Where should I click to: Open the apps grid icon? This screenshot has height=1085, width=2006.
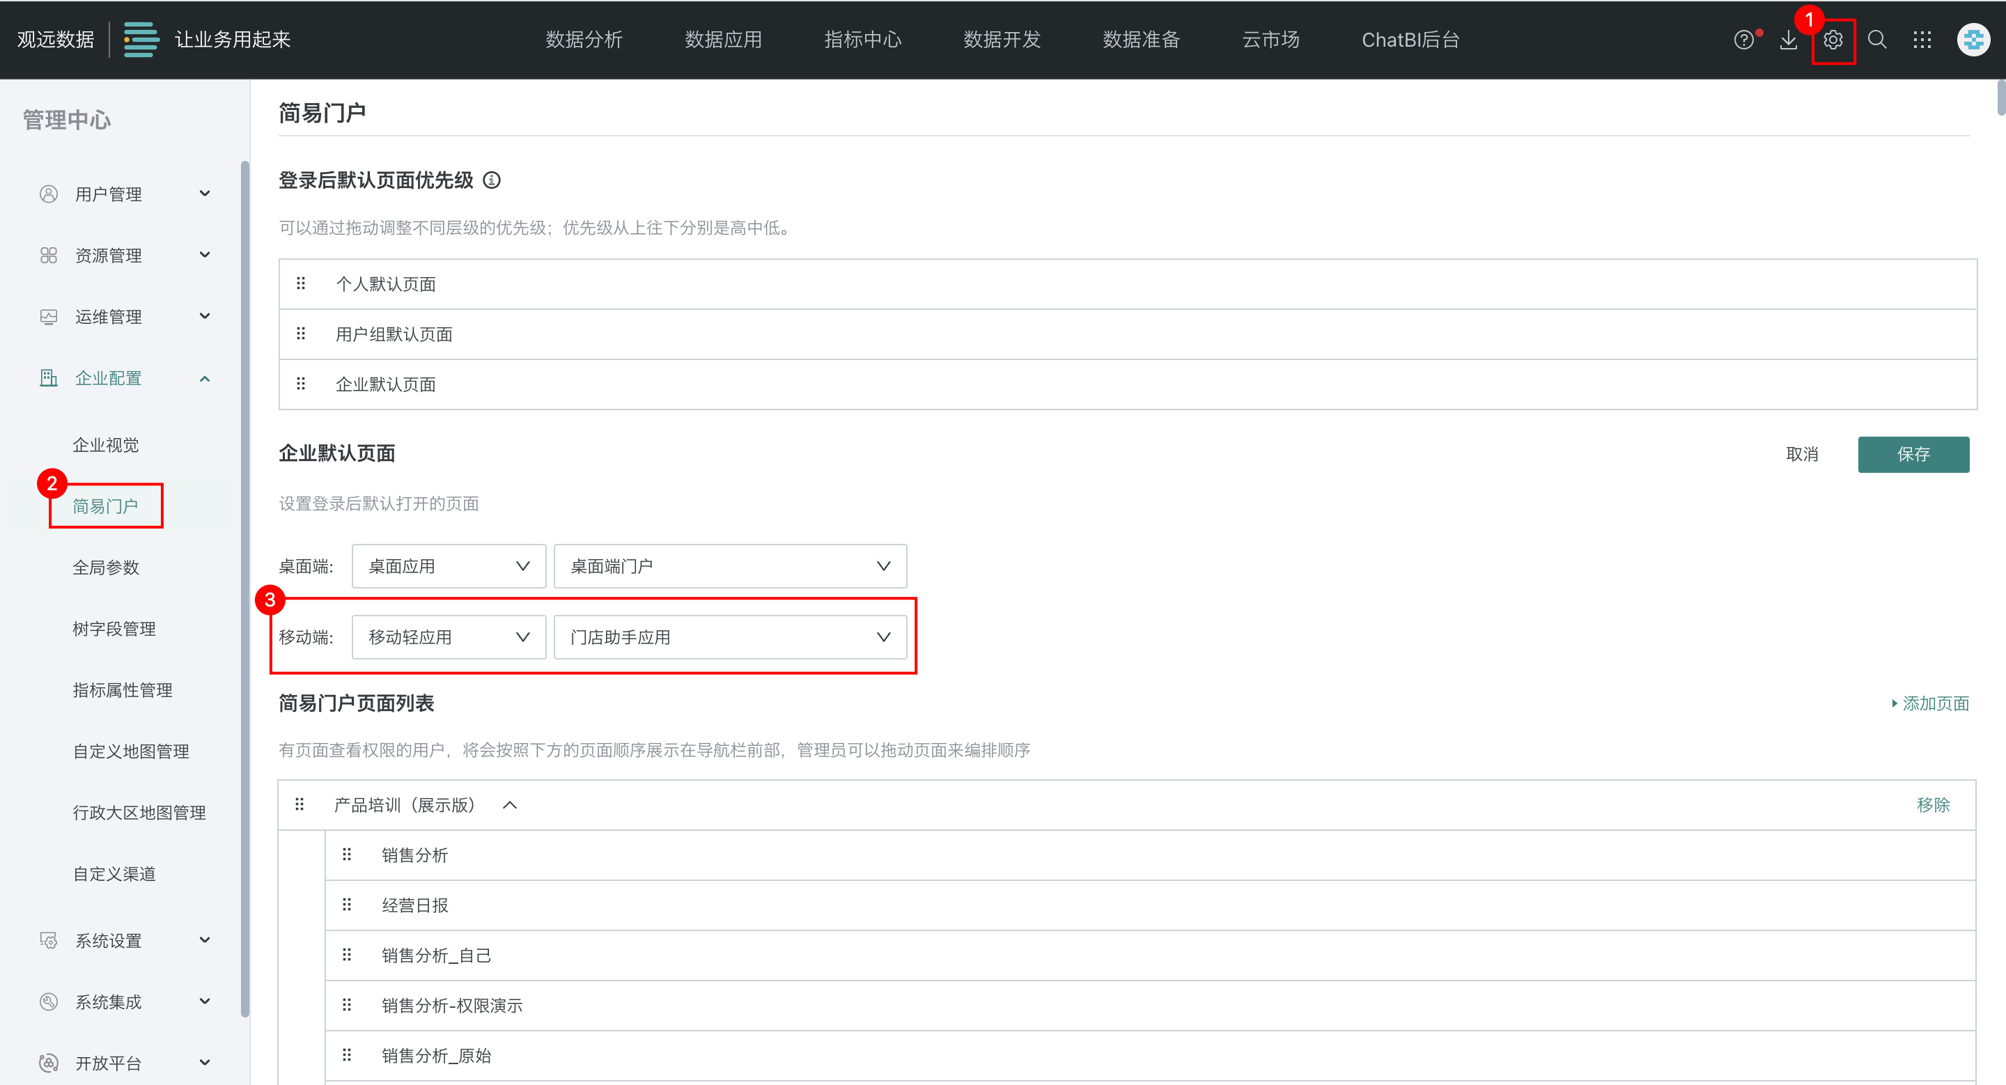tap(1922, 40)
